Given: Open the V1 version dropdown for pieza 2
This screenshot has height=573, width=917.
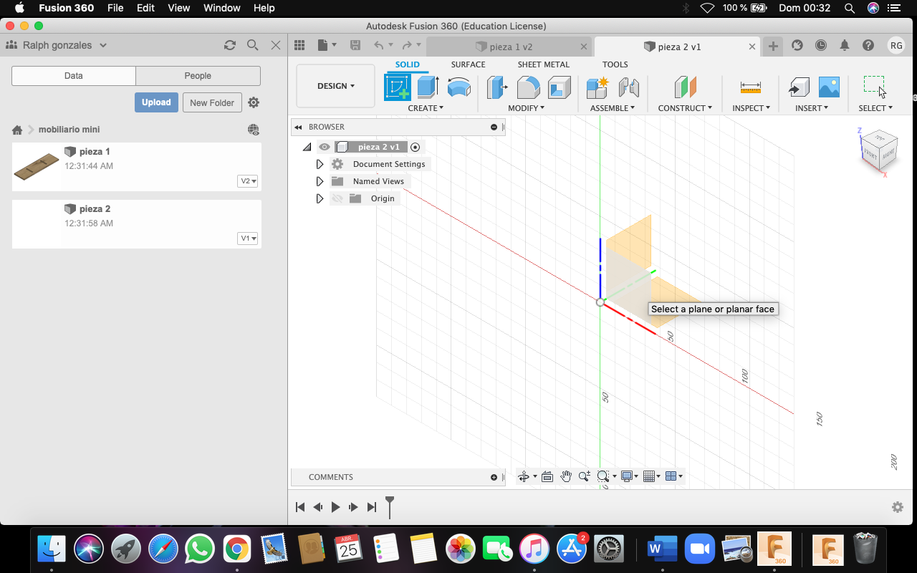Looking at the screenshot, I should pyautogui.click(x=249, y=239).
